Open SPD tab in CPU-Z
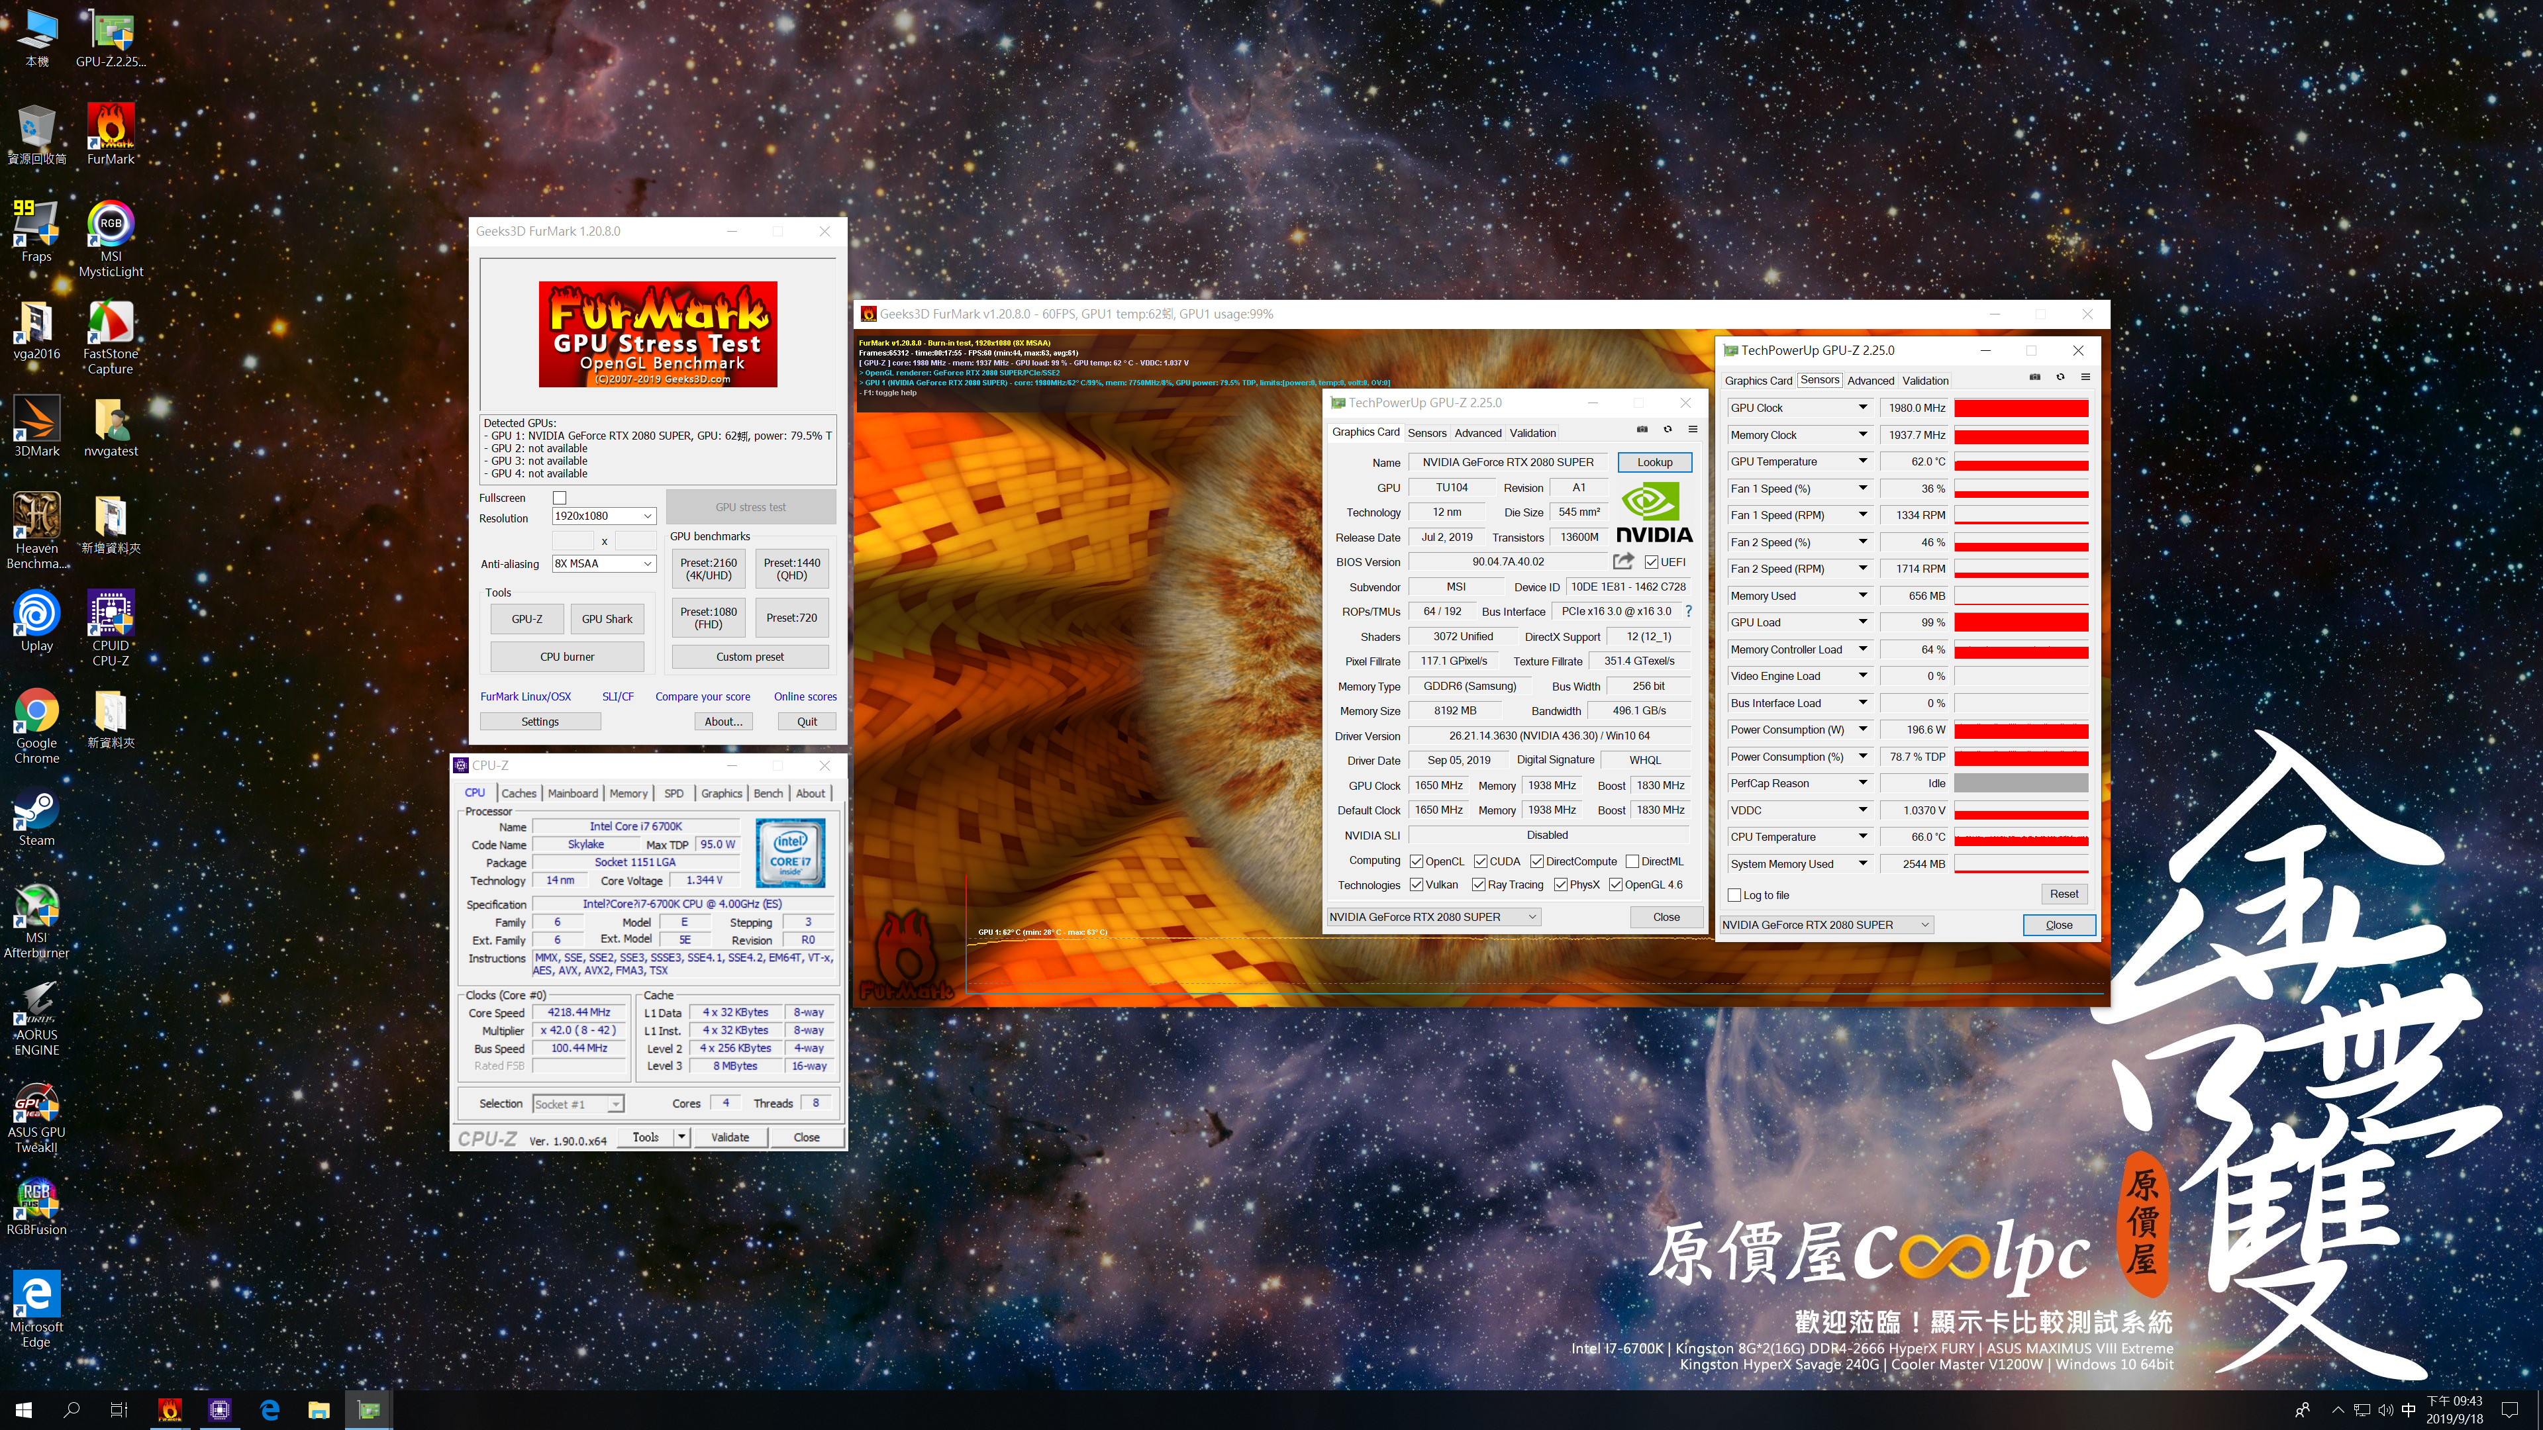2543x1430 pixels. point(674,794)
